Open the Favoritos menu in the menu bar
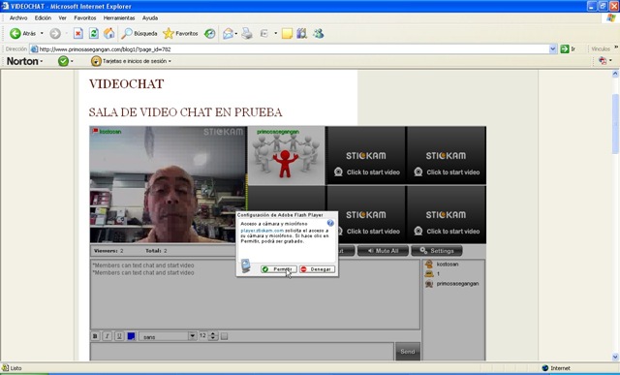The width and height of the screenshot is (620, 375). [85, 17]
